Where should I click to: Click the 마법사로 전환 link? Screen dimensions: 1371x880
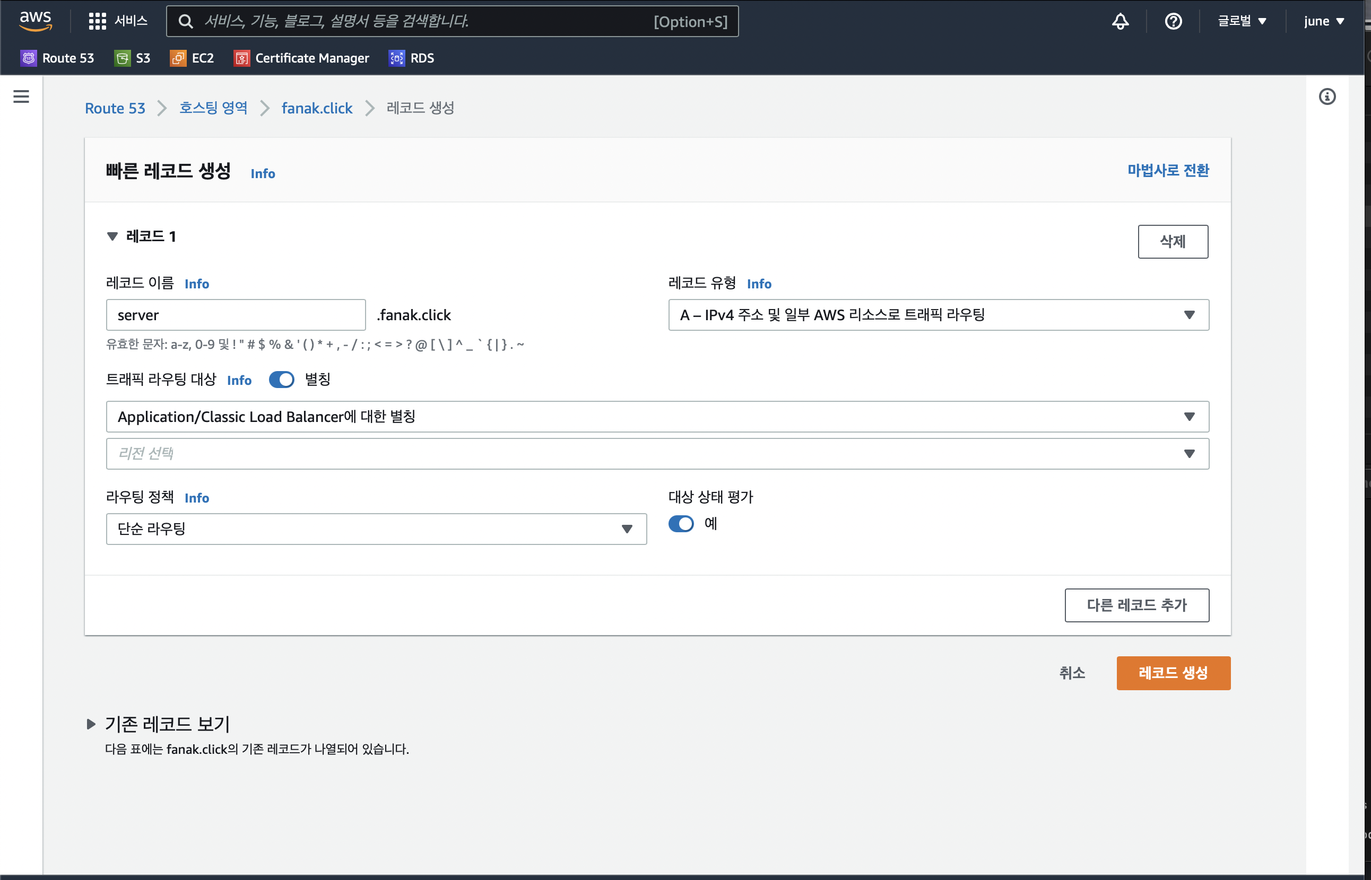tap(1167, 170)
